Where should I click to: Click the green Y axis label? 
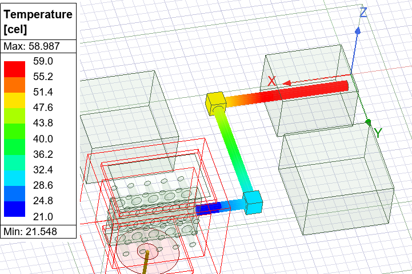coord(378,133)
